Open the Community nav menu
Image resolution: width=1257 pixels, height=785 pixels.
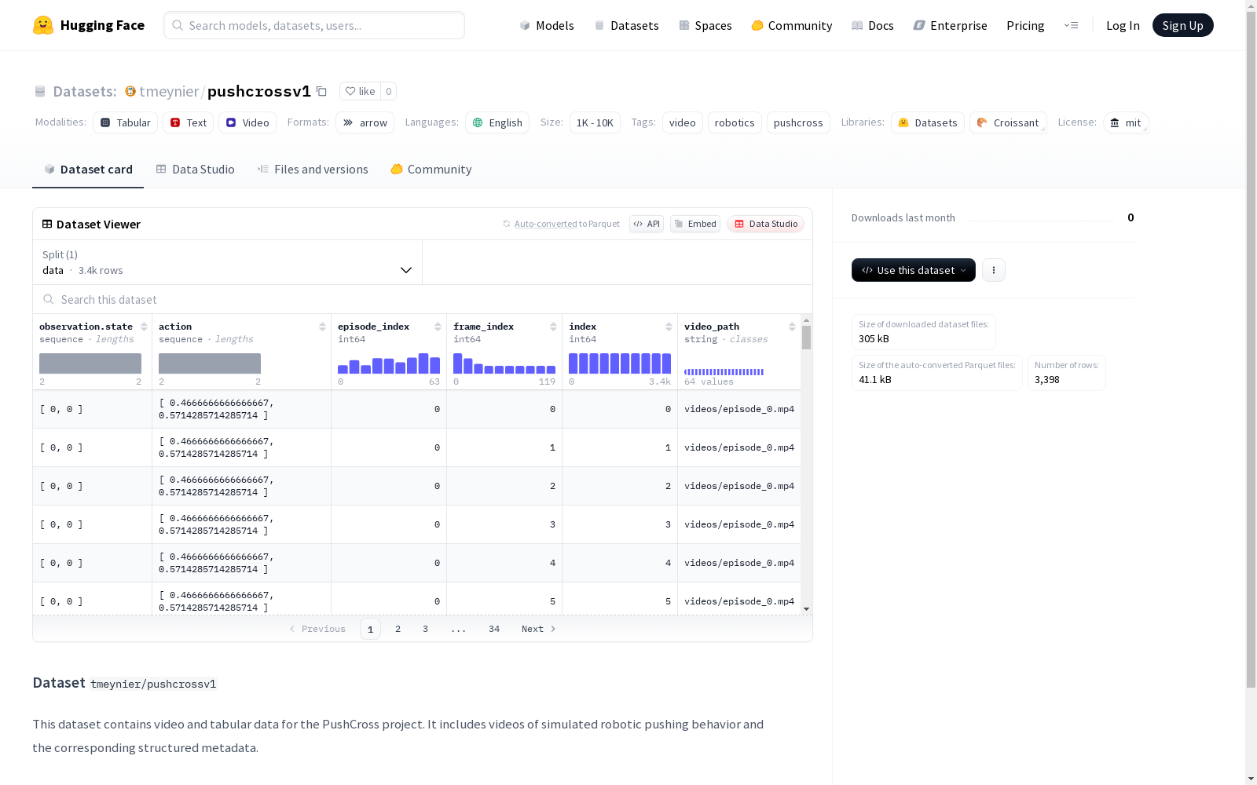tap(791, 25)
